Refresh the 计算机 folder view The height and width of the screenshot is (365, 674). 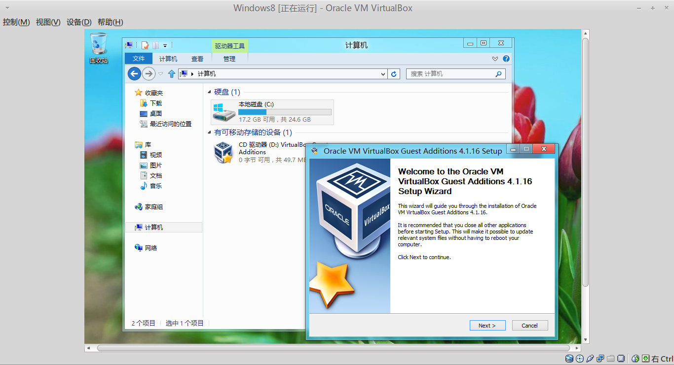click(393, 74)
